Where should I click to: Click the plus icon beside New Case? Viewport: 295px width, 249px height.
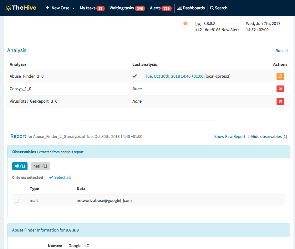[x=48, y=8]
